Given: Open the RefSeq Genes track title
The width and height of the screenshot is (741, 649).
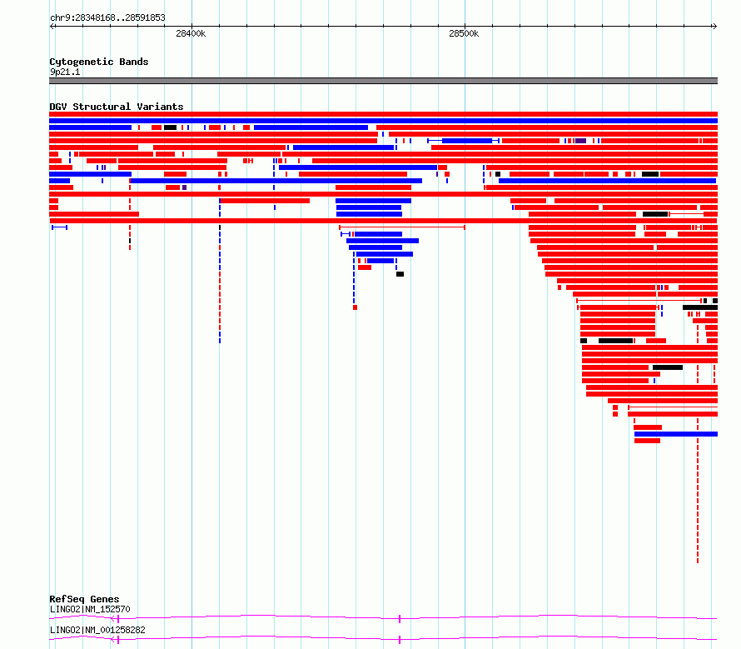Looking at the screenshot, I should [x=84, y=599].
